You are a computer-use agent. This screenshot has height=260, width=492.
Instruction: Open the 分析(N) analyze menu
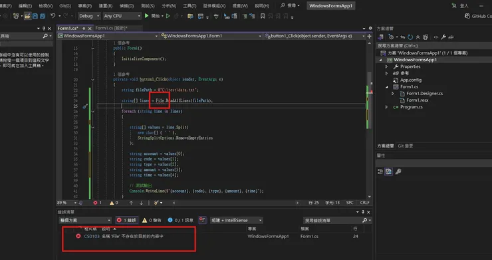click(x=169, y=5)
